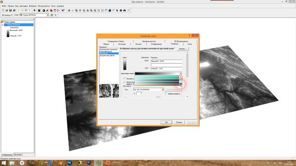The image size is (296, 166).
Task: Open the Справка menu
Action: 61,6
